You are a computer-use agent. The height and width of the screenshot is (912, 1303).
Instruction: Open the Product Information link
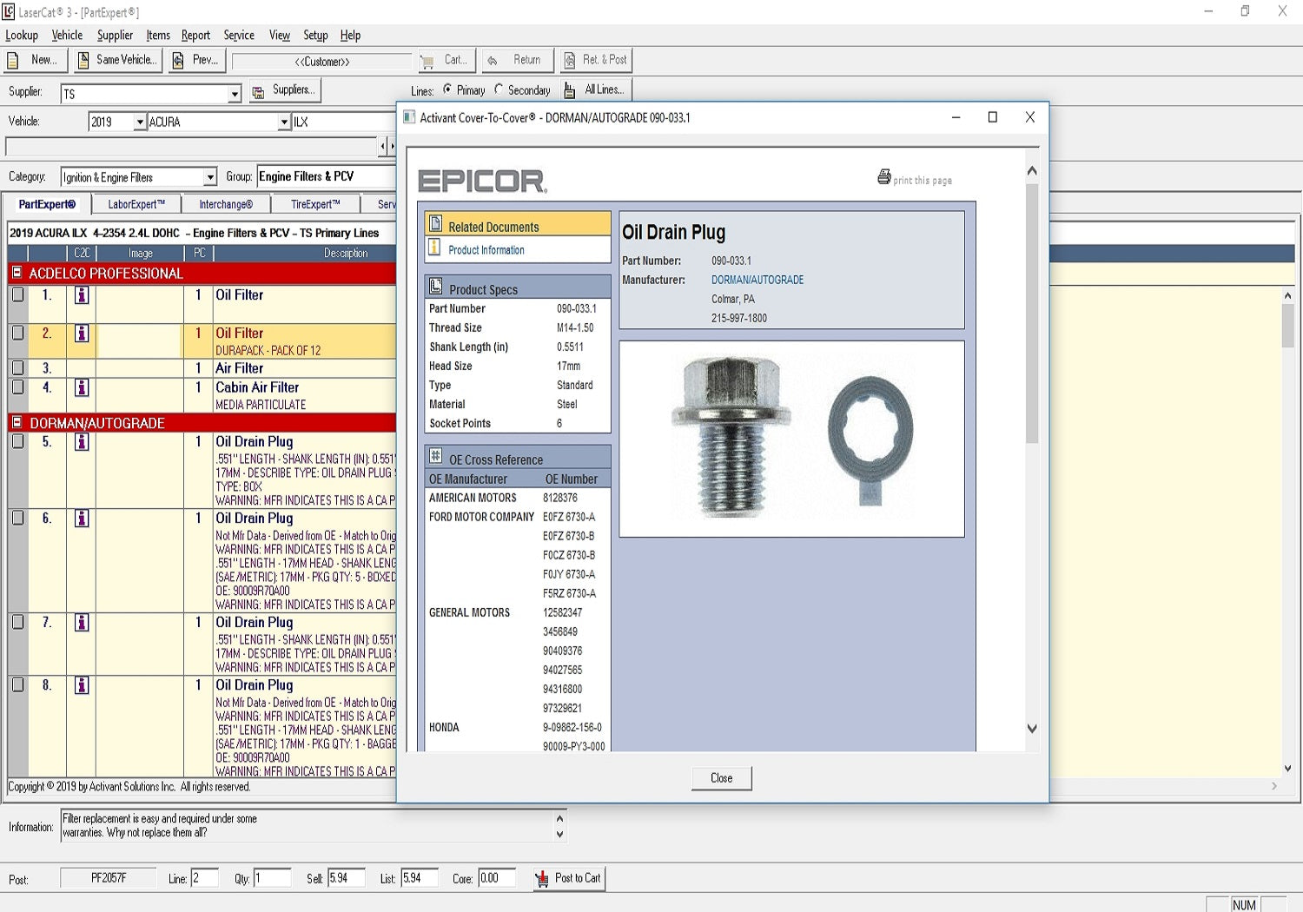click(486, 250)
